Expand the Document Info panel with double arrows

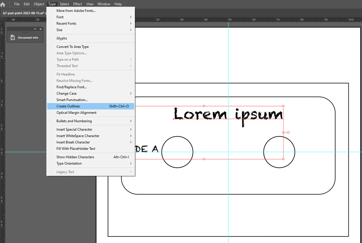(x=35, y=29)
